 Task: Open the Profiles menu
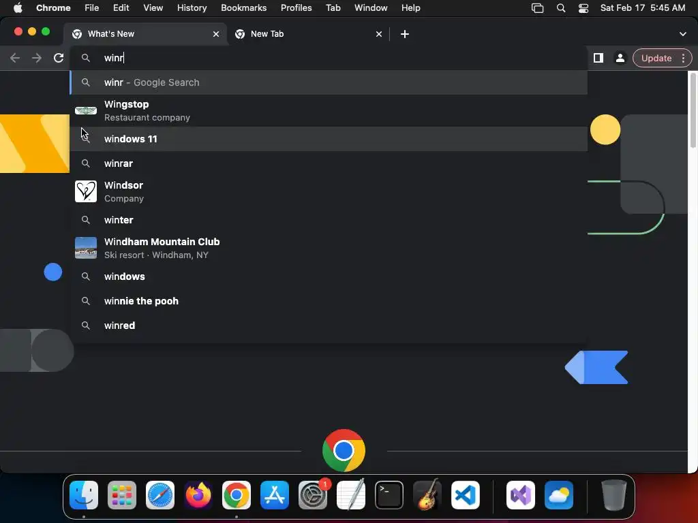(x=296, y=8)
